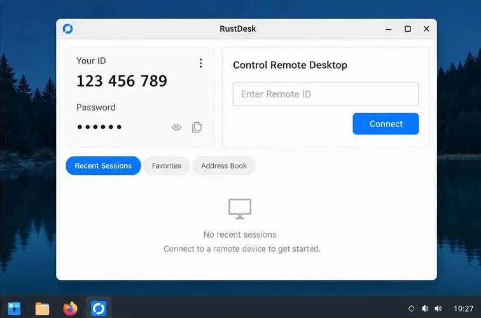
Task: Click the circle tray icon beside the speakers
Action: [x=412, y=308]
